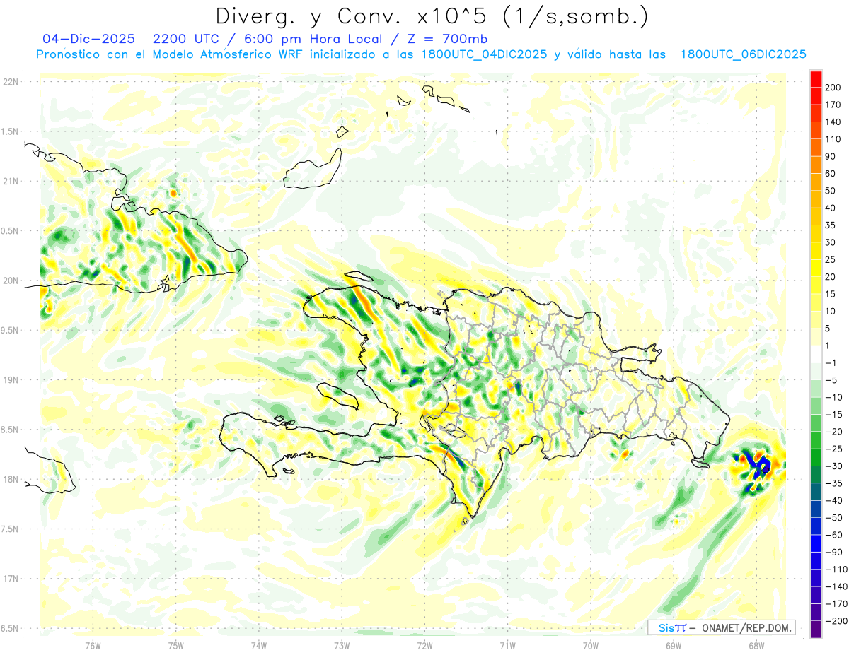Click the legend value '90'

coord(832,156)
